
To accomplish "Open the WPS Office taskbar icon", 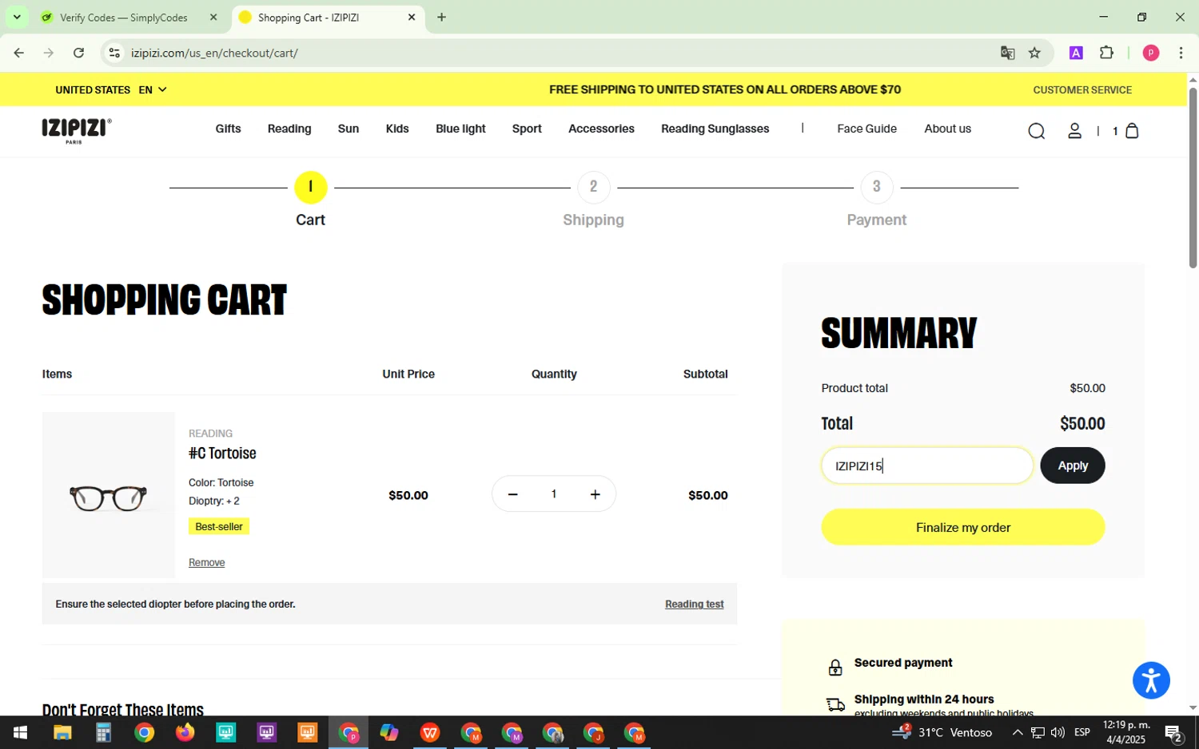I will point(430,732).
